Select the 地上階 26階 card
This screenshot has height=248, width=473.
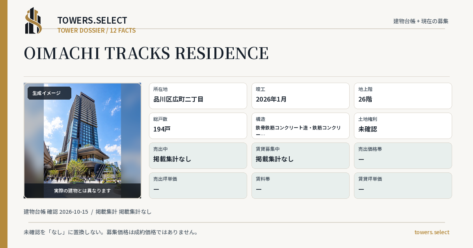(403, 96)
